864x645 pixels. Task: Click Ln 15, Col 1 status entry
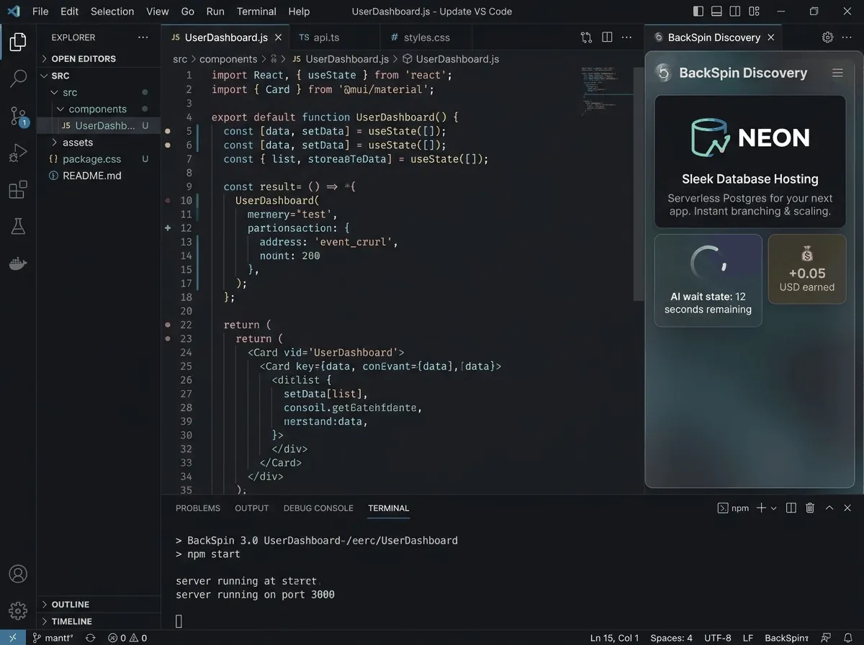pos(614,638)
